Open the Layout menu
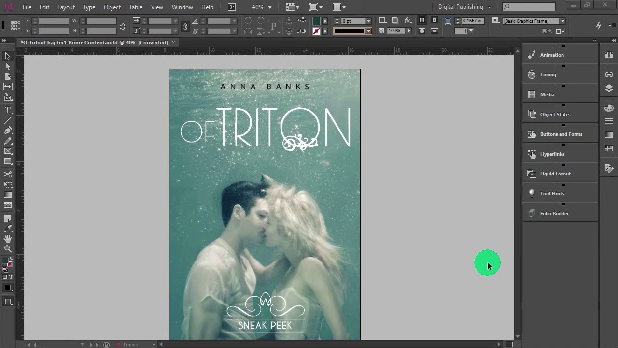Image resolution: width=618 pixels, height=348 pixels. 66,7
